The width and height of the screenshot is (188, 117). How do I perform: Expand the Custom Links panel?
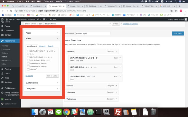click(x=42, y=83)
